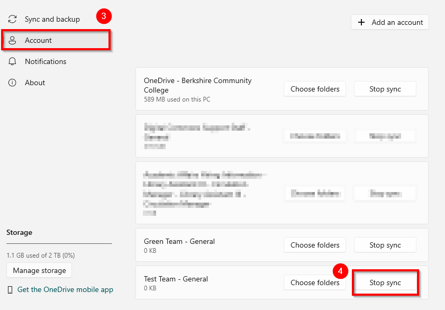Click the mobile phone icon beside the app link
This screenshot has width=445, height=310.
click(10, 290)
